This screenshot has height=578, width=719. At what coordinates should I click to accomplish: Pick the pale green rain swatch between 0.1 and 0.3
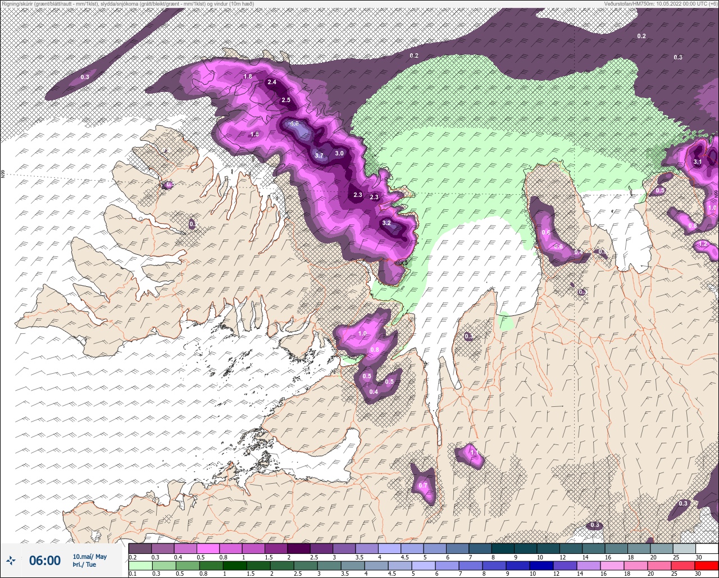(140, 566)
